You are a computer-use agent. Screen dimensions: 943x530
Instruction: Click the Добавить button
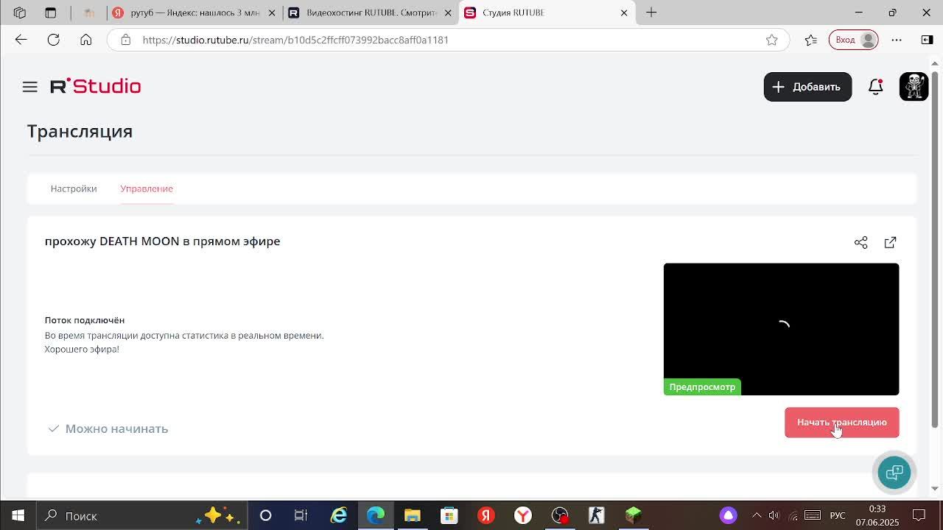pyautogui.click(x=807, y=87)
